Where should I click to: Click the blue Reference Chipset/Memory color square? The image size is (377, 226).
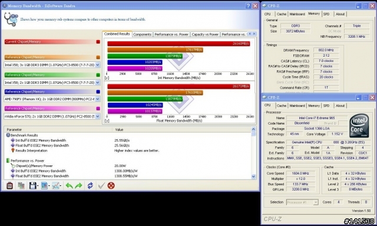click(x=98, y=91)
